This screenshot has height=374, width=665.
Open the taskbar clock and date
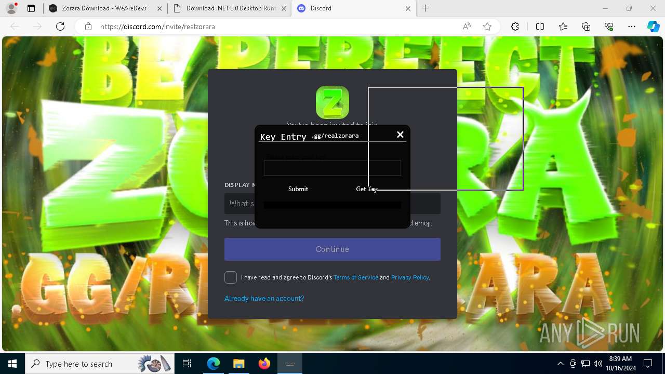[620, 364]
